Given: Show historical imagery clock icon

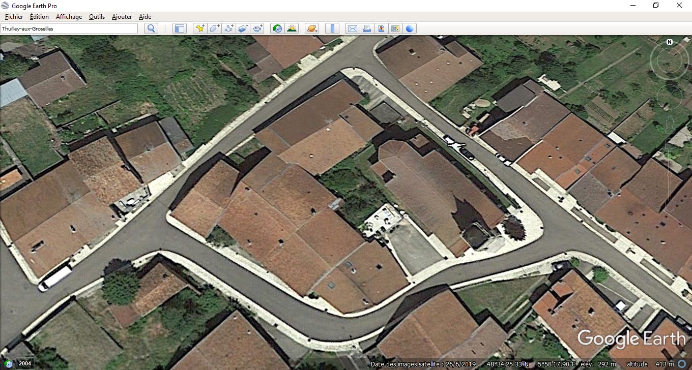Looking at the screenshot, I should (277, 28).
